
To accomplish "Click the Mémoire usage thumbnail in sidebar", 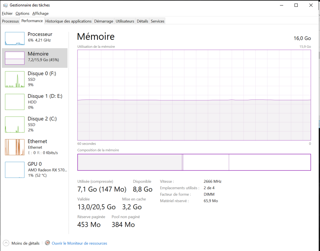I will (x=15, y=58).
